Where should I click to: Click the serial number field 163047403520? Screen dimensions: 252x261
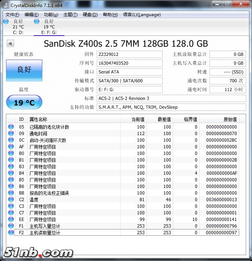click(x=129, y=63)
